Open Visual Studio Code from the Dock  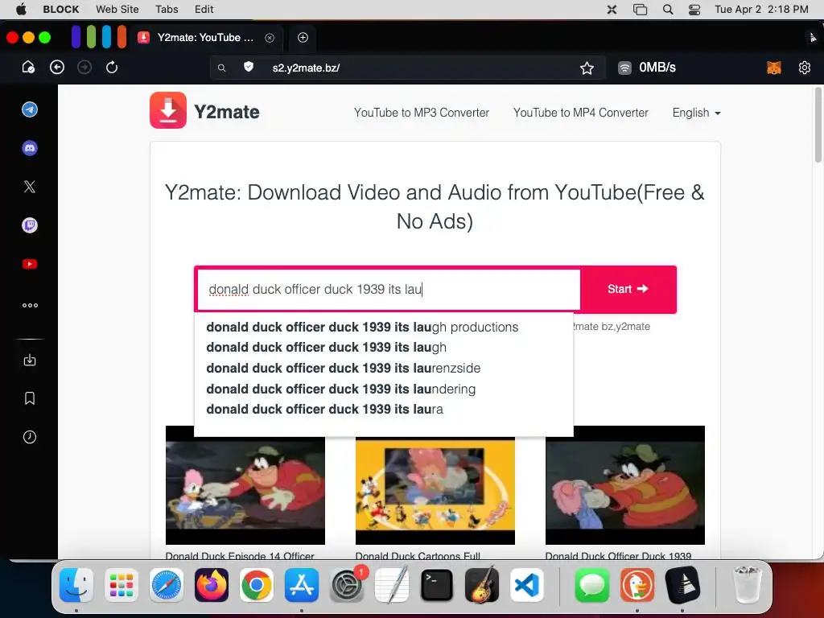click(x=526, y=585)
